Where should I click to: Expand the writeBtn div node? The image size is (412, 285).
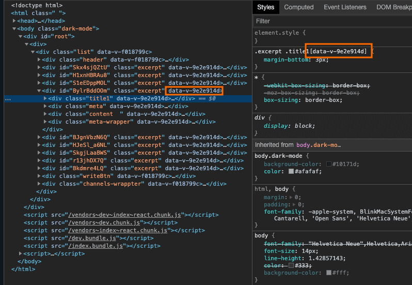pos(39,176)
